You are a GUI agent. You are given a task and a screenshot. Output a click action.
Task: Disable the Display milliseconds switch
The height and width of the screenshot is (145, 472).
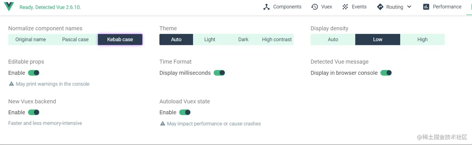[219, 73]
